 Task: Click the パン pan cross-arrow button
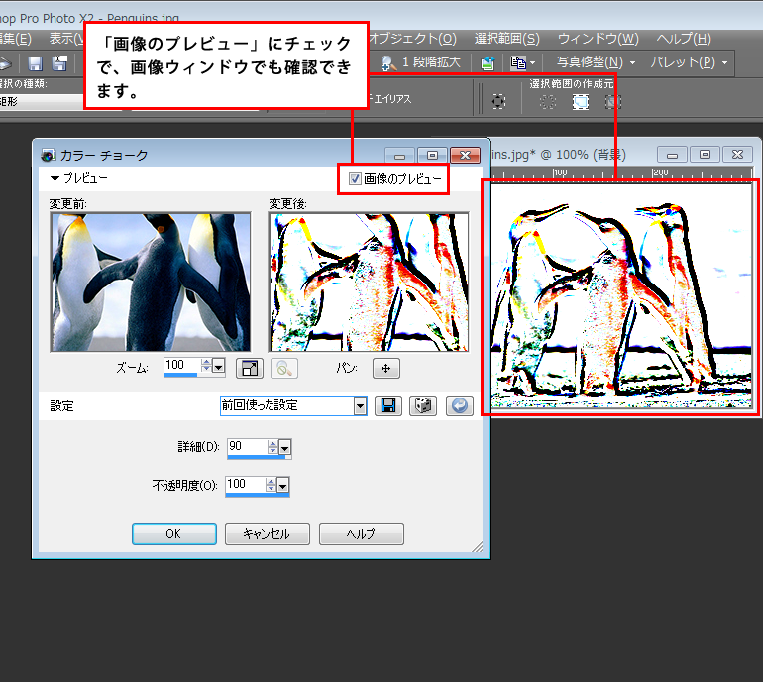pyautogui.click(x=385, y=369)
